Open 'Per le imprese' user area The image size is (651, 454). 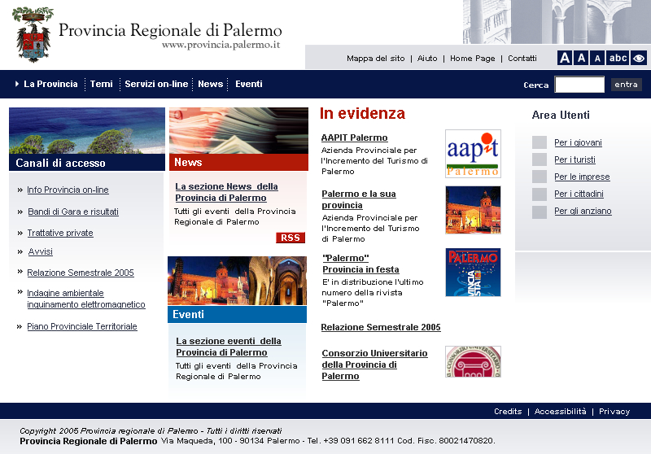tap(582, 177)
